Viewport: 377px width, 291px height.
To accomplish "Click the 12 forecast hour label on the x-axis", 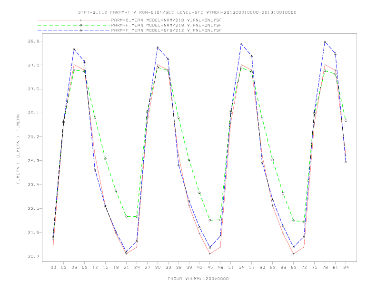I will click(x=95, y=267).
